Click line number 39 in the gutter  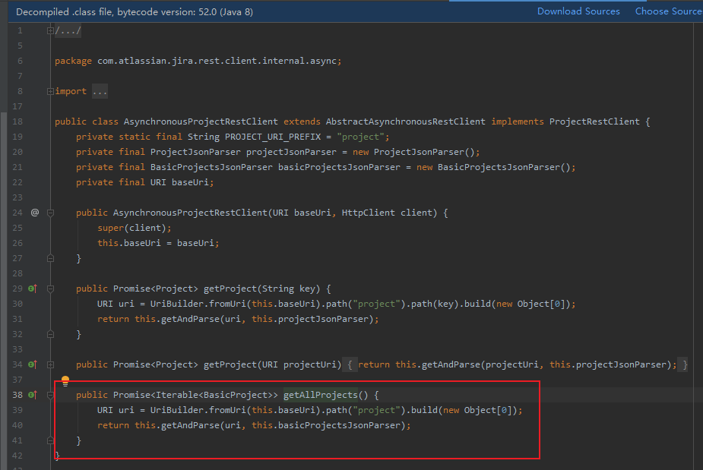(18, 410)
